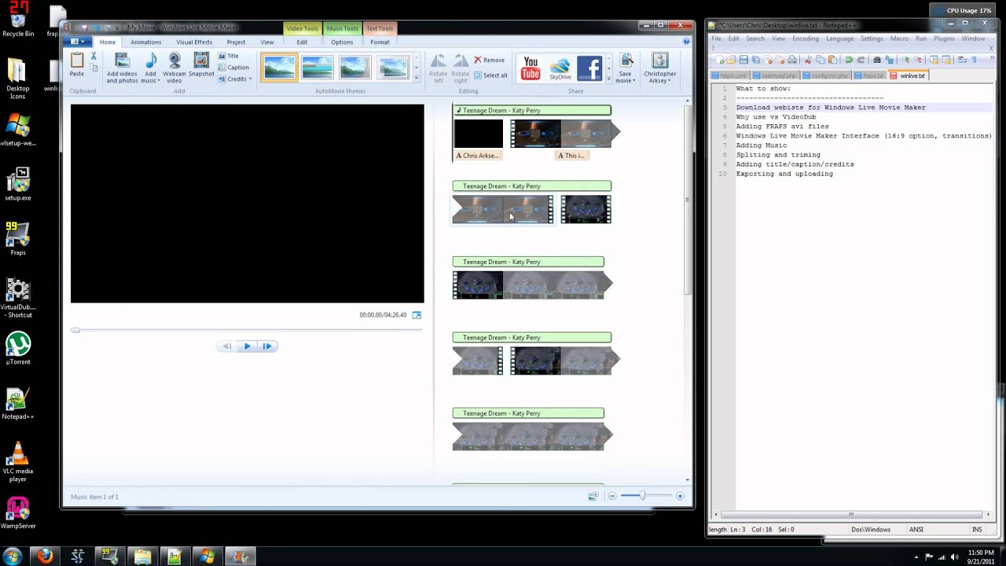Viewport: 1006px width, 566px height.
Task: Open VLC media player desktop icon
Action: (17, 461)
